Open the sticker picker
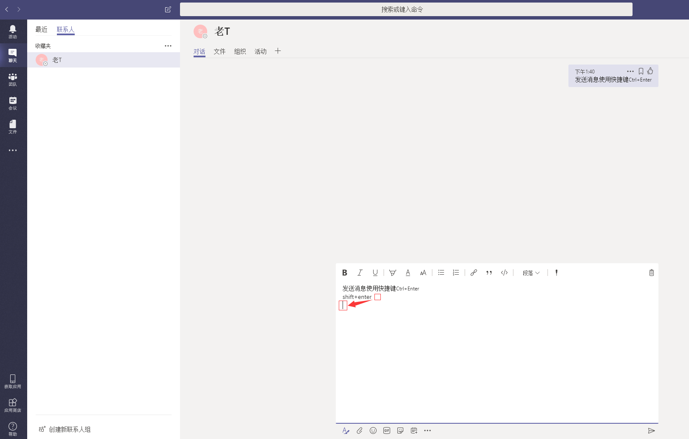The height and width of the screenshot is (439, 689). click(400, 431)
